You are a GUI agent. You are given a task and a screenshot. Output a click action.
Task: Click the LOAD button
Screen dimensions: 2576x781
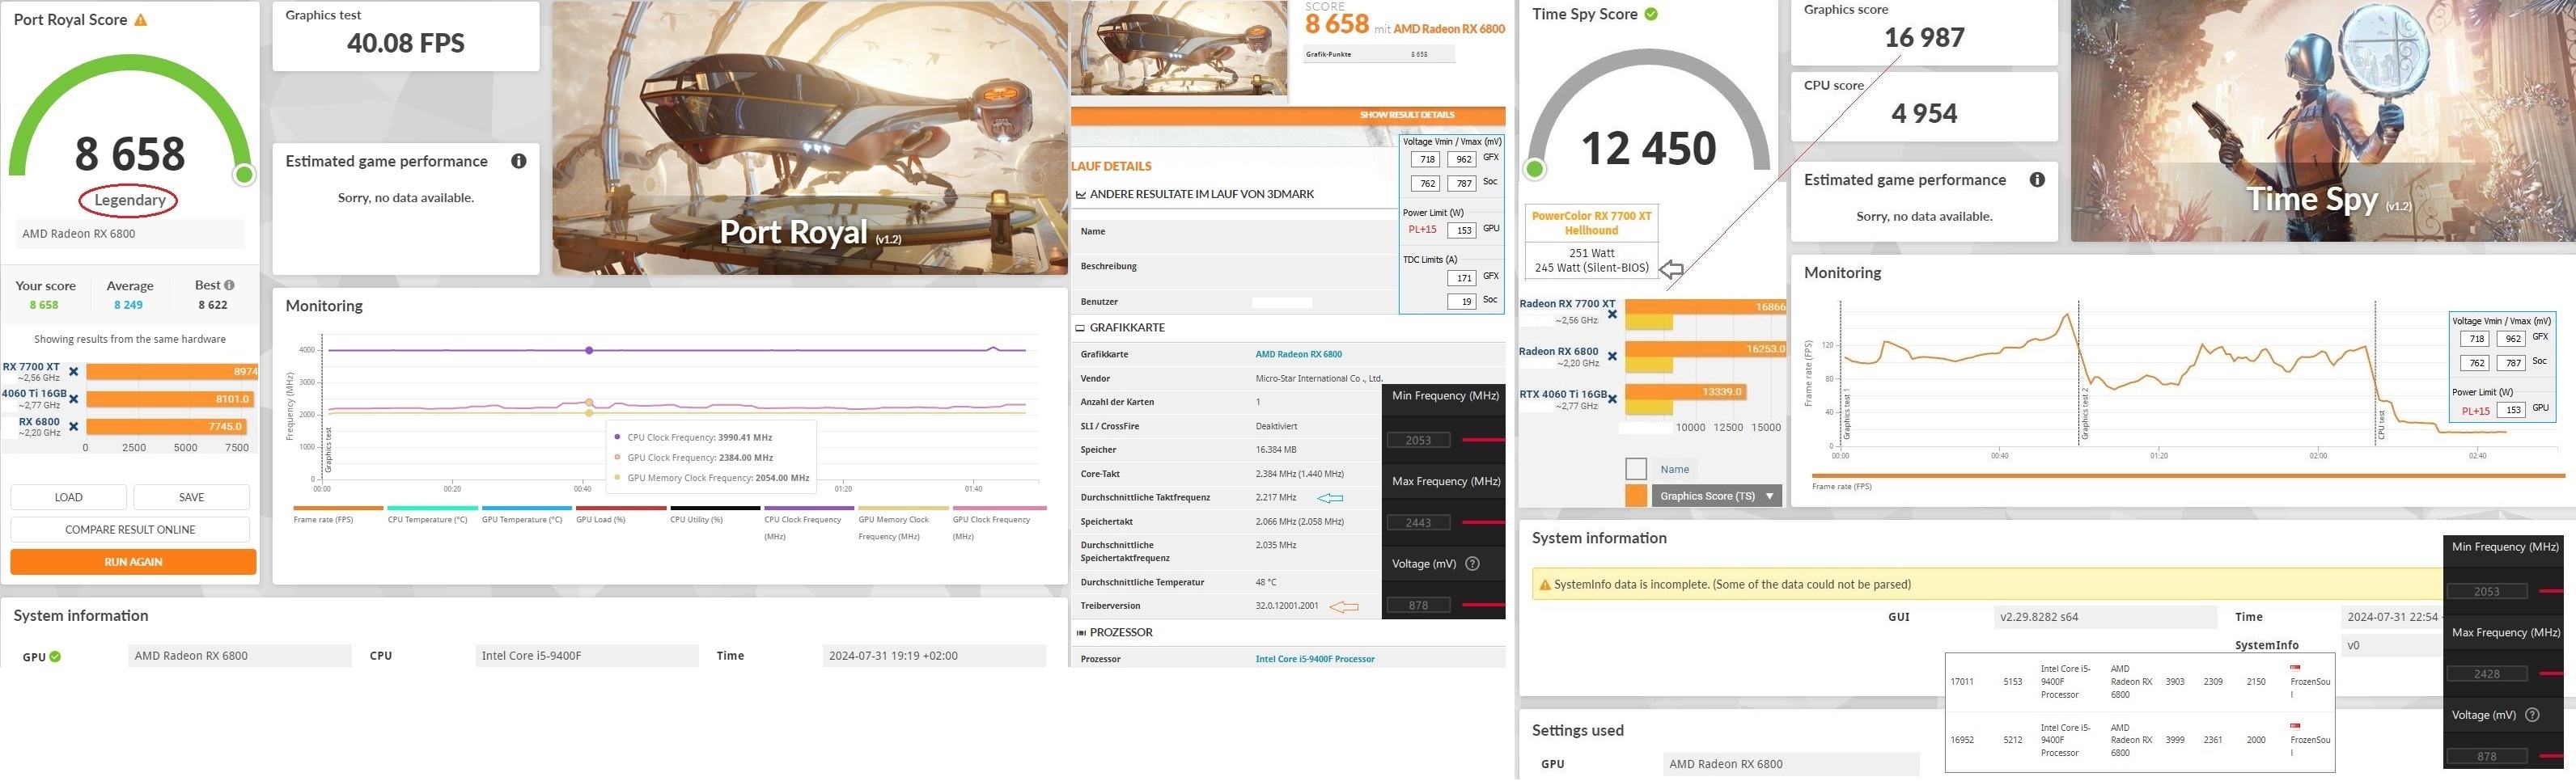pyautogui.click(x=69, y=497)
